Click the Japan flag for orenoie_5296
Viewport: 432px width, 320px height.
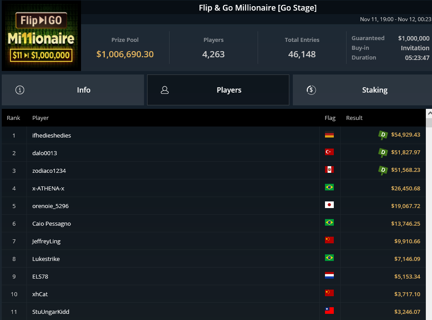click(329, 205)
